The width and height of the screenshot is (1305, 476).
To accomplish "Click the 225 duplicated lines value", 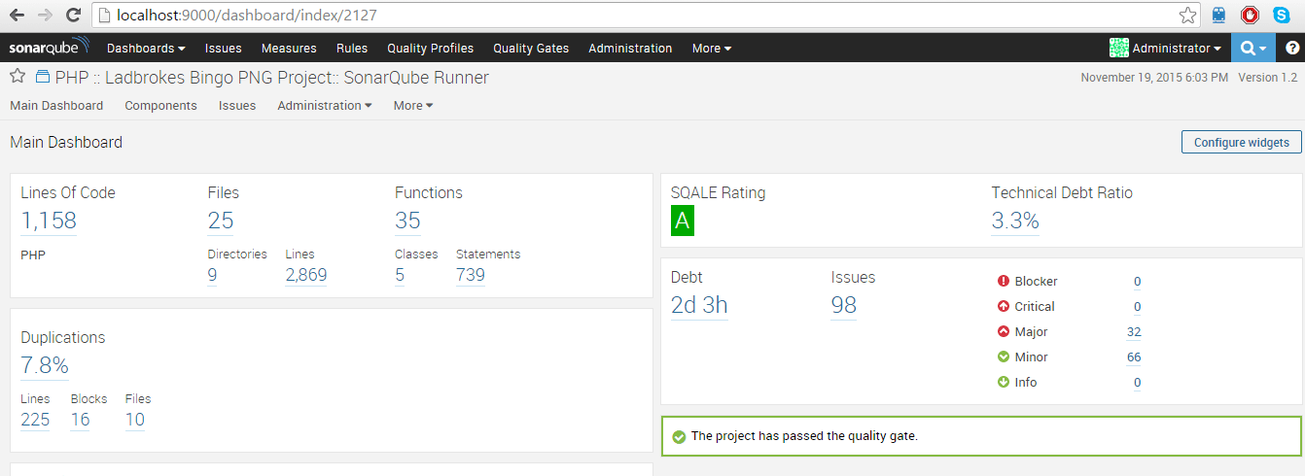I will click(35, 420).
